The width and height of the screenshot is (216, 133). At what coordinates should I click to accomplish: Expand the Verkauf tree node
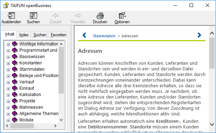point(8,82)
